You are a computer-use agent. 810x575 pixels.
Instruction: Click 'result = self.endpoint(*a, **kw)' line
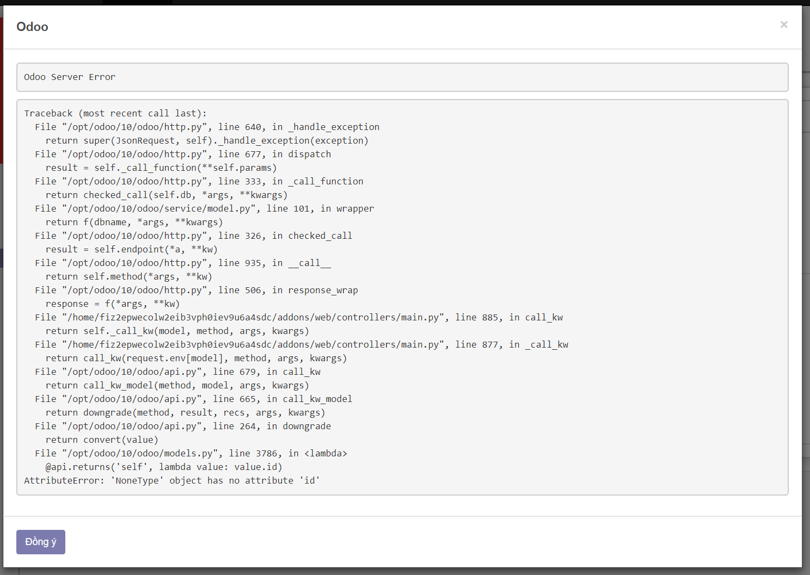[132, 249]
